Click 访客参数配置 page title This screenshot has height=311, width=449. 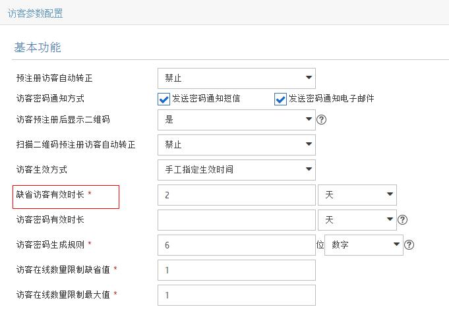36,13
